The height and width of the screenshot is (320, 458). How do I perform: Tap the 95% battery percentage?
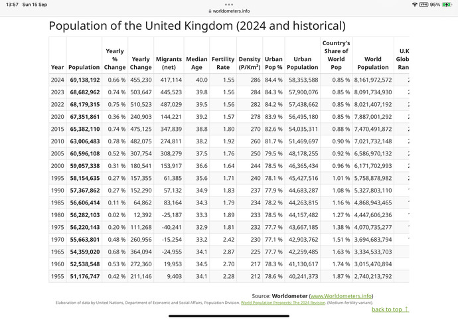tap(435, 5)
